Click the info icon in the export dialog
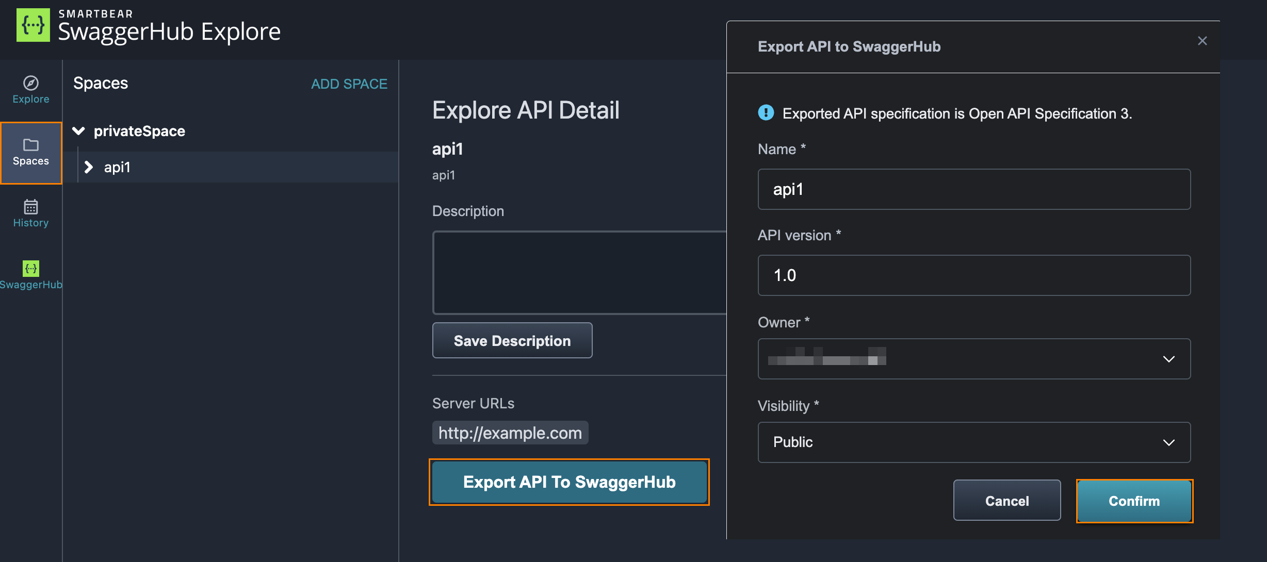The height and width of the screenshot is (562, 1267). [x=766, y=113]
